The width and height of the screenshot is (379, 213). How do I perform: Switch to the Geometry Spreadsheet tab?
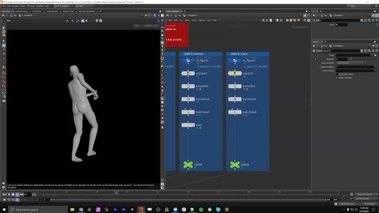87,11
